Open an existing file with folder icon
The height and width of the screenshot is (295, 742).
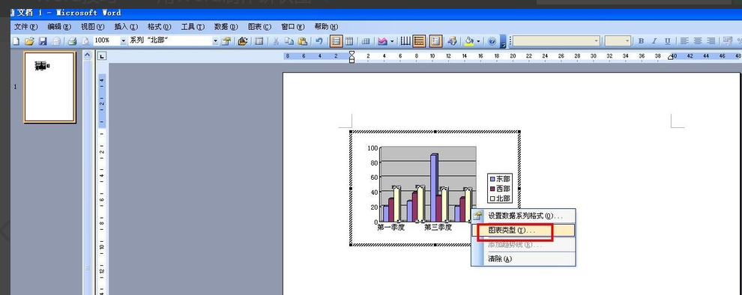click(x=29, y=41)
